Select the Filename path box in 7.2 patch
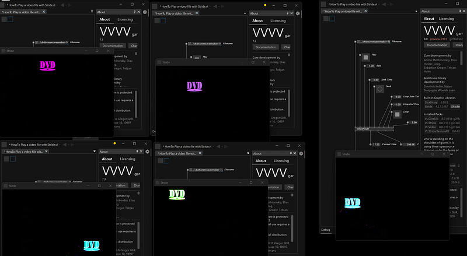This screenshot has width=467, height=256. pos(205,44)
